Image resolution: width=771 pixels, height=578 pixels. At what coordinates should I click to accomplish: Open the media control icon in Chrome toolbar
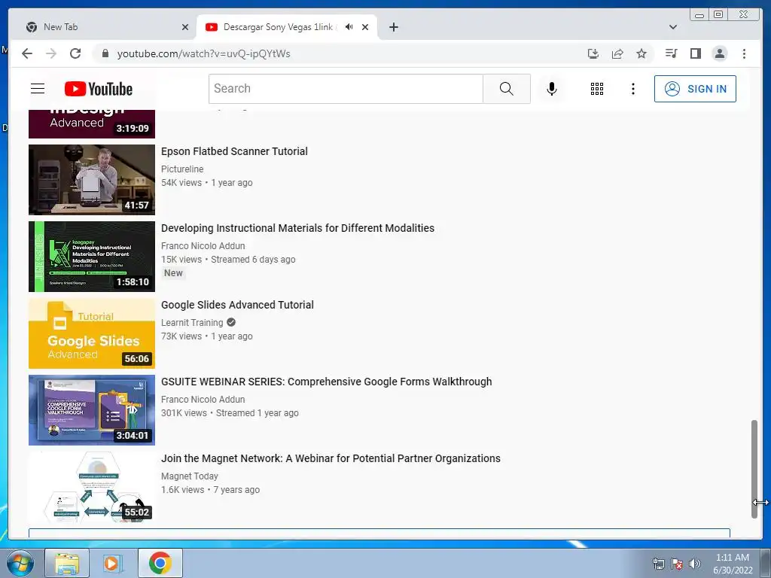pyautogui.click(x=671, y=53)
